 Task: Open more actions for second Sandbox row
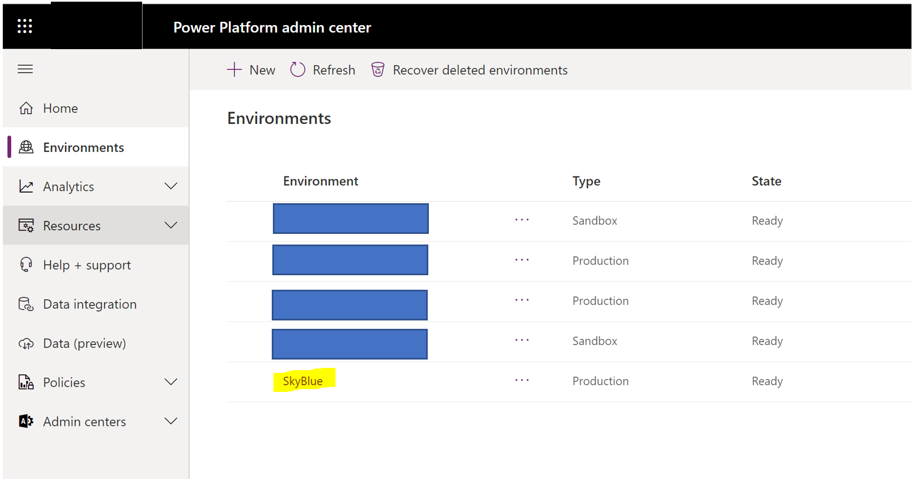(x=522, y=340)
